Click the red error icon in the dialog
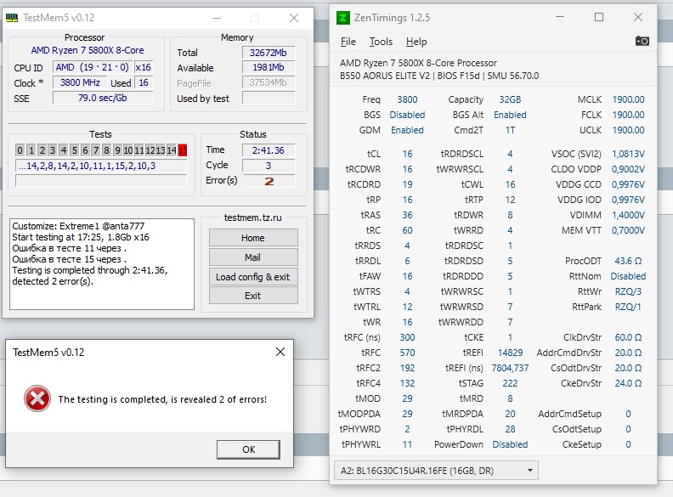Viewport: 673px width, 497px height. tap(37, 398)
